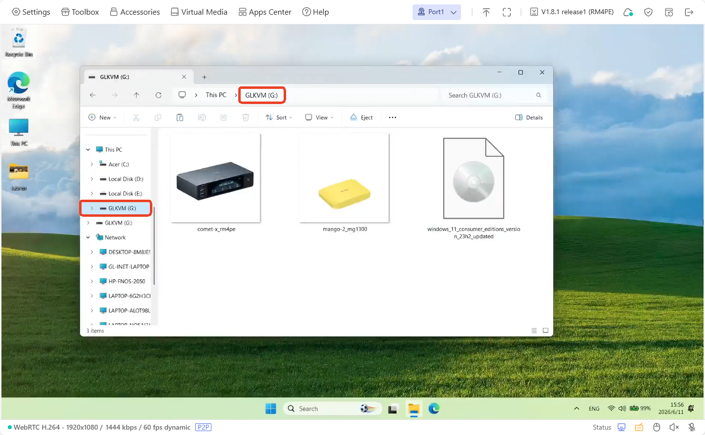Open the Apps Center
Screen dimensions: 705x435
265,12
